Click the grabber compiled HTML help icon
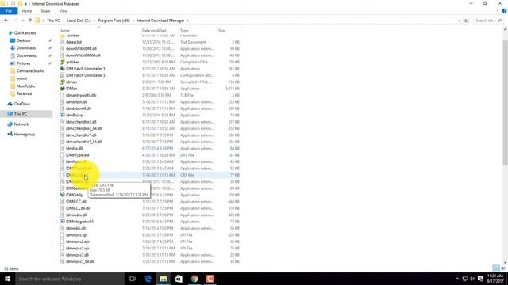 [x=62, y=62]
